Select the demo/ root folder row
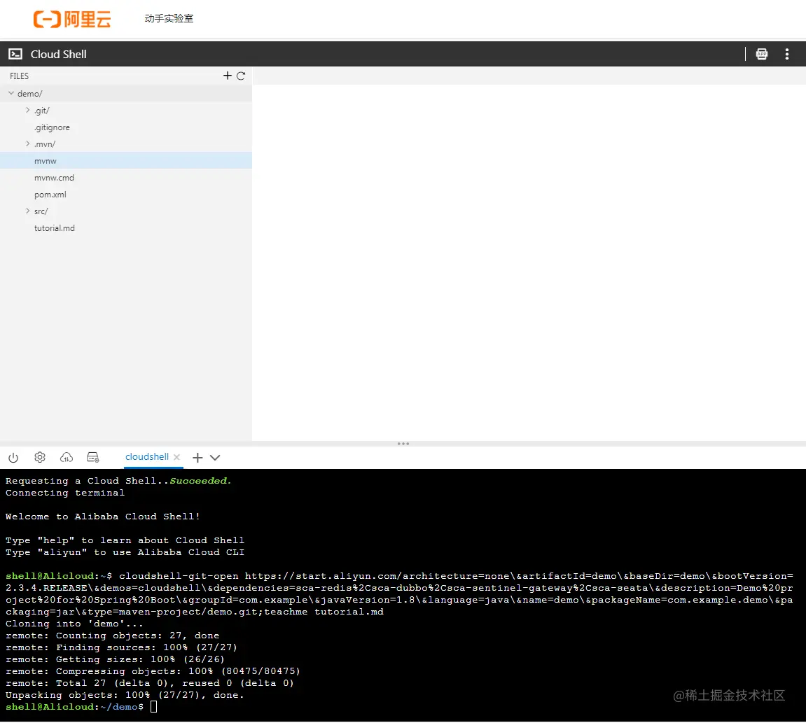The width and height of the screenshot is (806, 723). pyautogui.click(x=126, y=93)
